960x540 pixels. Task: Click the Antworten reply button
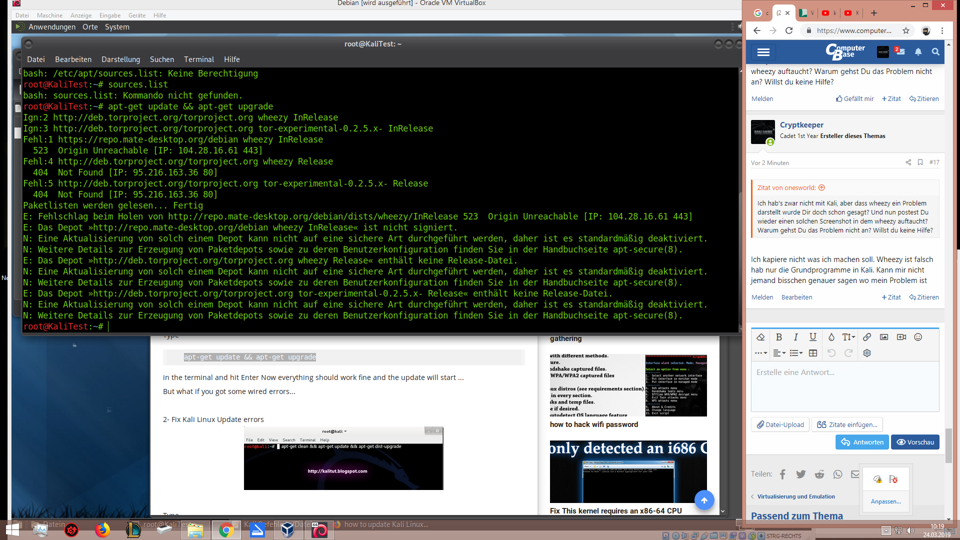point(862,442)
